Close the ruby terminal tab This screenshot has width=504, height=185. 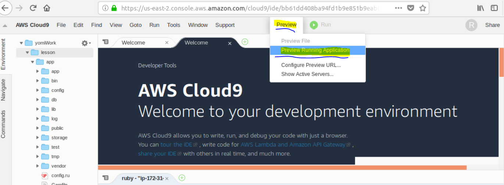167,178
